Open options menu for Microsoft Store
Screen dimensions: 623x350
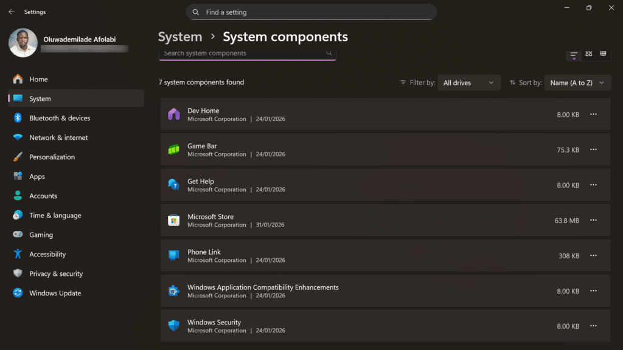pyautogui.click(x=594, y=220)
